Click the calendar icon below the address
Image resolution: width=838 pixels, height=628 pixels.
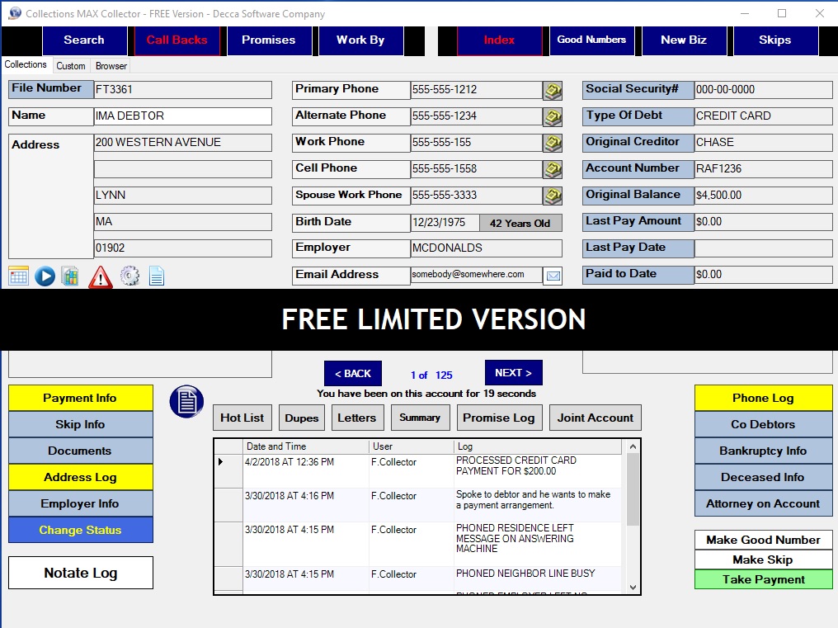18,276
